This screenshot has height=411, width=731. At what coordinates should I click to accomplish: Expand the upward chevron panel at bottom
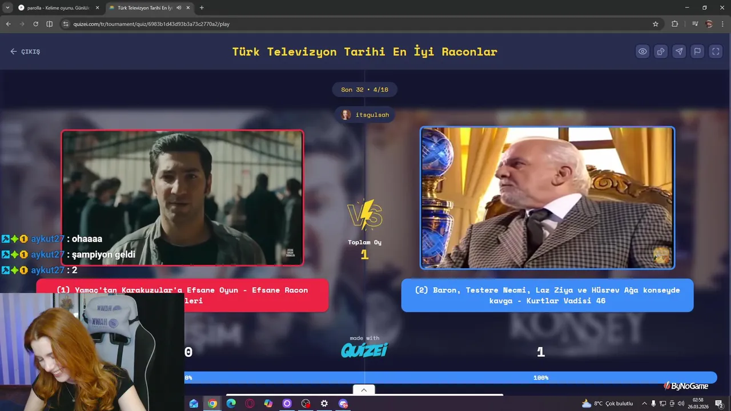click(364, 390)
